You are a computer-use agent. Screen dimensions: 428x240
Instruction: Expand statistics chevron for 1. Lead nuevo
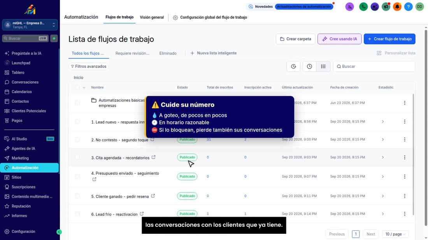click(x=383, y=122)
